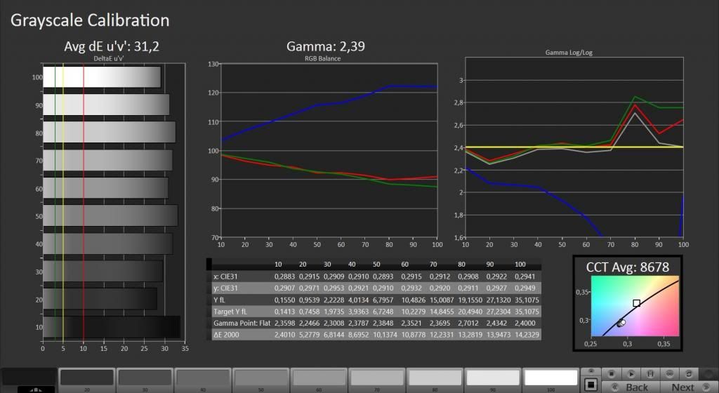Click the gamma point value 2,7012

coord(468,323)
